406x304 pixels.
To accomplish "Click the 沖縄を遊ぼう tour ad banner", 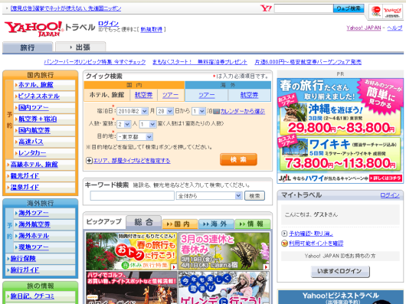I will coord(339,118).
